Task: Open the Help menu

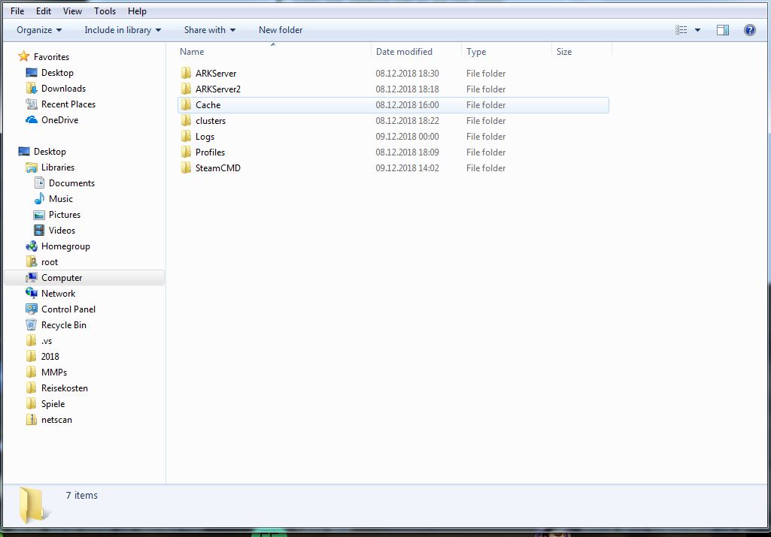Action: [x=137, y=11]
